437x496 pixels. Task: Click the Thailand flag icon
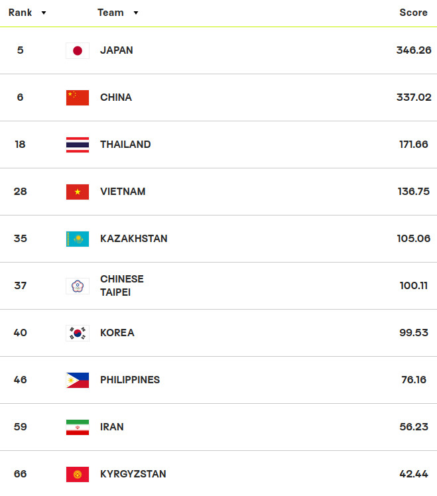click(x=78, y=145)
